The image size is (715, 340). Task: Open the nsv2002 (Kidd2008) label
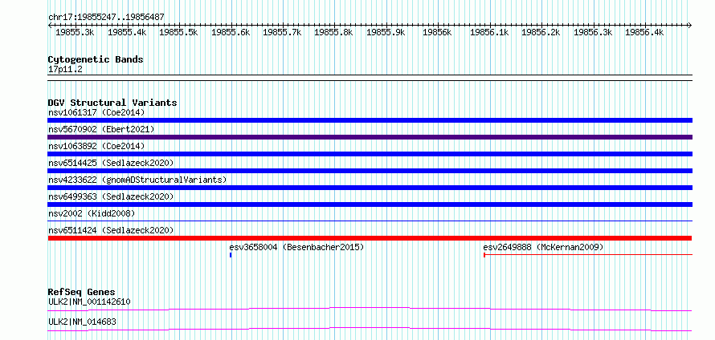tap(92, 213)
